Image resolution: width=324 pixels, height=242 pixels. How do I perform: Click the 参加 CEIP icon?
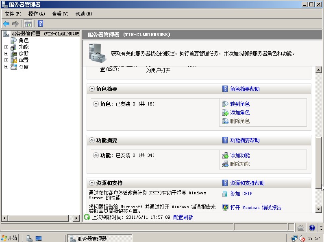[225, 194]
